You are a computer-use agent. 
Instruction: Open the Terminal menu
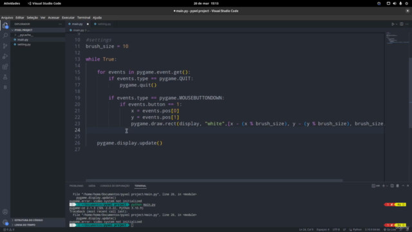pos(84,17)
